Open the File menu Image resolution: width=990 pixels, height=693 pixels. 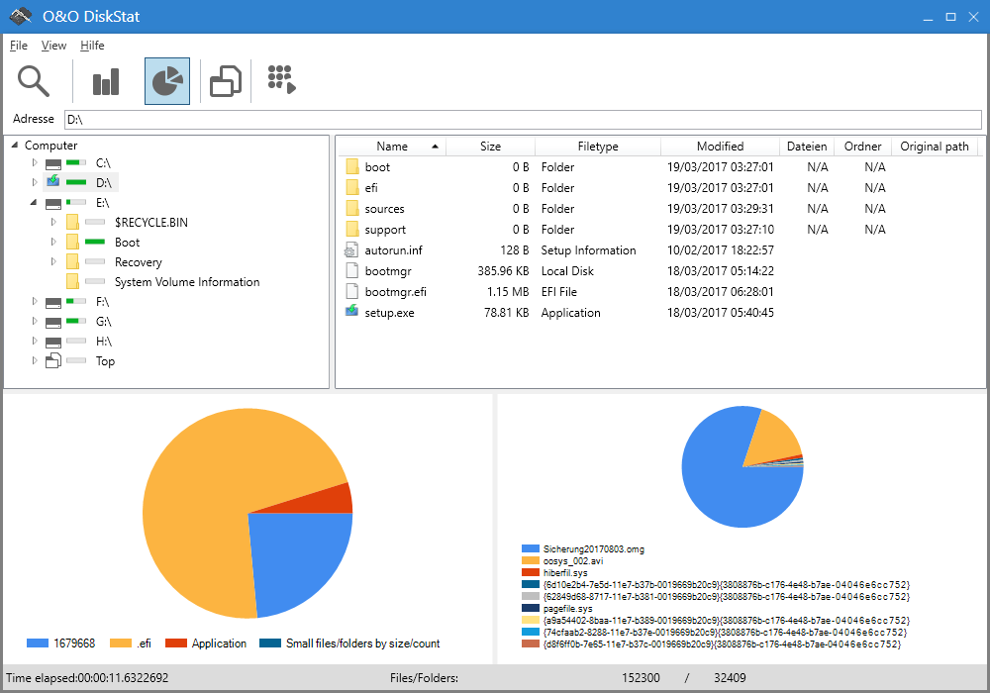click(18, 46)
